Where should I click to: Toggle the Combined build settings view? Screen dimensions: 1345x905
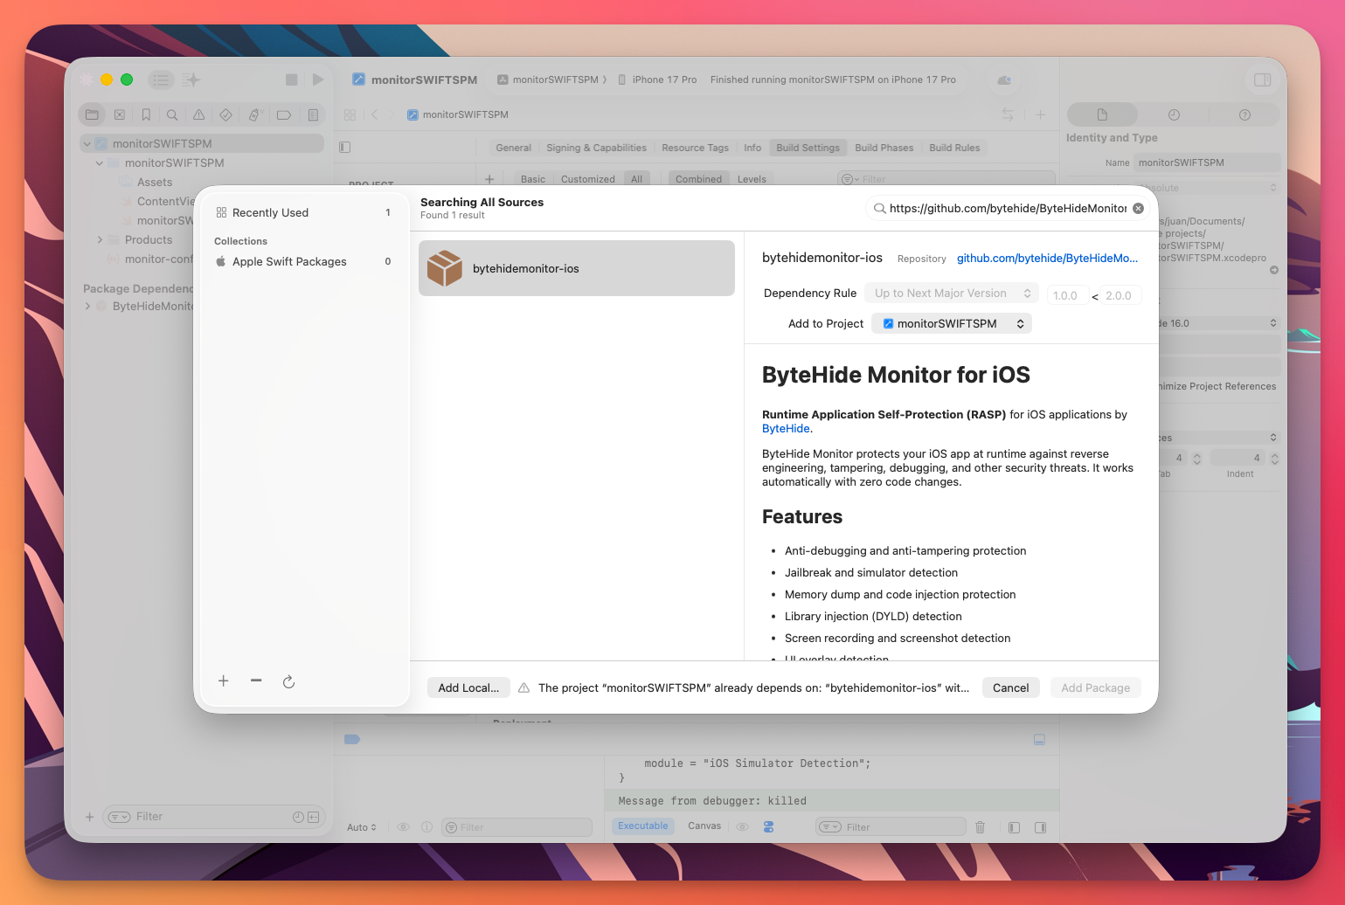[x=697, y=178]
